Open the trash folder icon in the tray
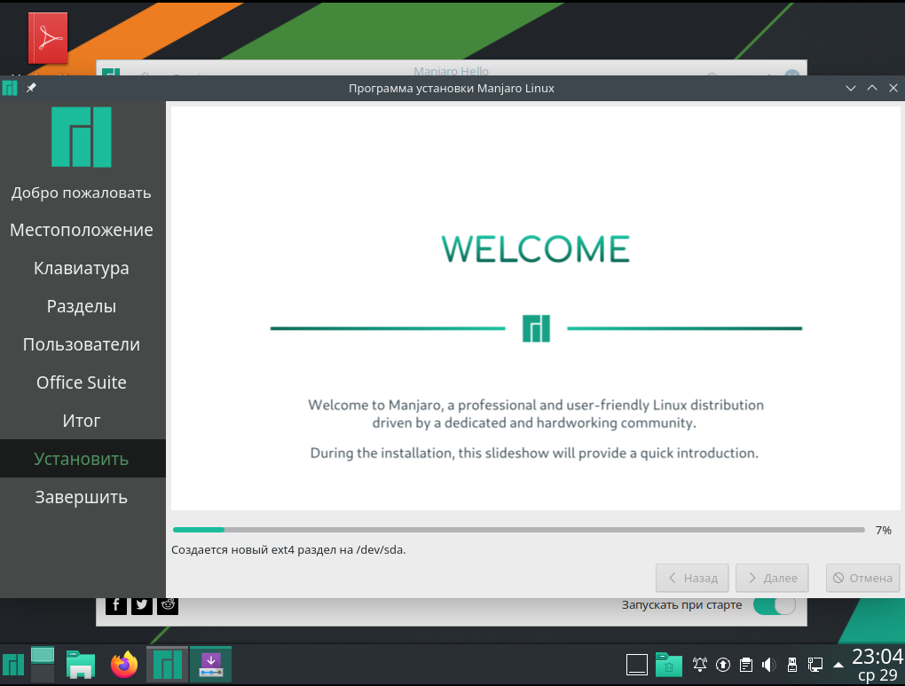Image resolution: width=905 pixels, height=686 pixels. (668, 665)
